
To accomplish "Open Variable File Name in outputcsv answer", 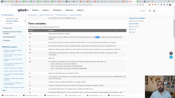I will [x=13, y=68].
